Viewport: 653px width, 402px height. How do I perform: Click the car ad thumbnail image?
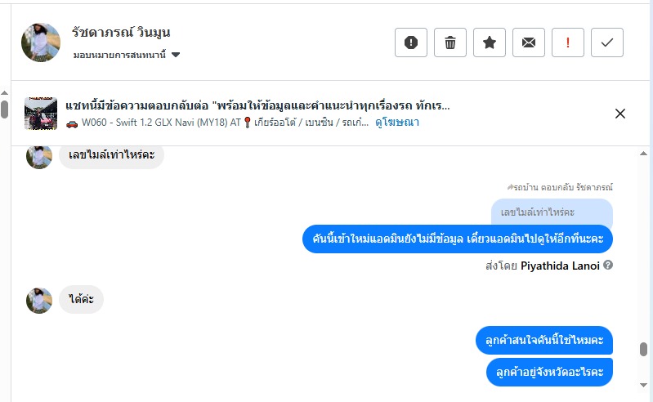pos(41,114)
